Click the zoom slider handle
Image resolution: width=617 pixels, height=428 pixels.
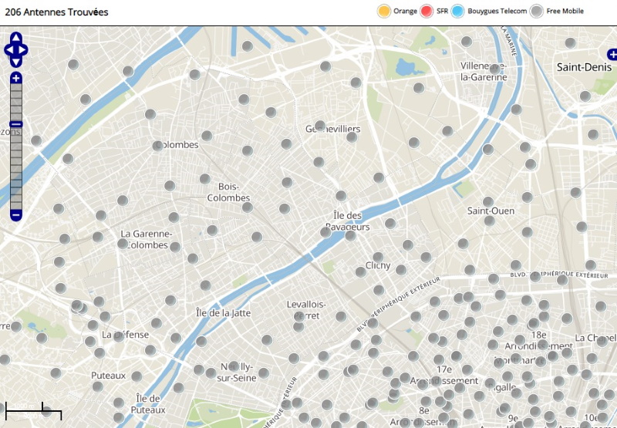(x=16, y=124)
